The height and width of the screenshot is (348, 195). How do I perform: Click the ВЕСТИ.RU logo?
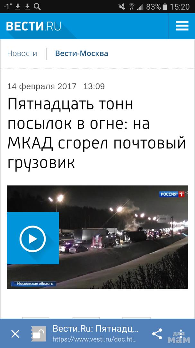33,26
